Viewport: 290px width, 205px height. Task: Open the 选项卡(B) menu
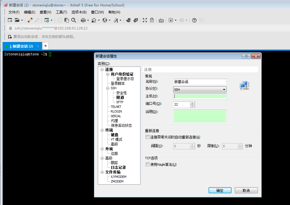tap(79, 12)
